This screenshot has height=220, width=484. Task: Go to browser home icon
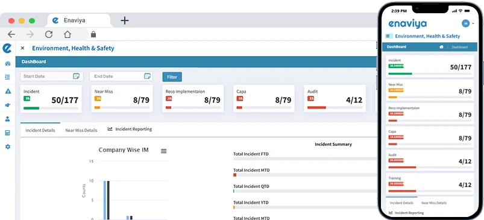tap(68, 34)
